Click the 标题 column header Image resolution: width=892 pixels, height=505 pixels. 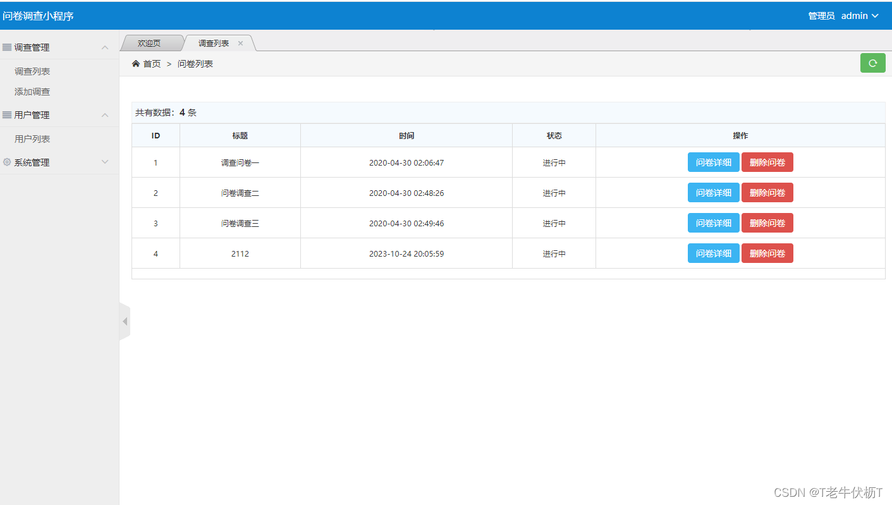240,136
